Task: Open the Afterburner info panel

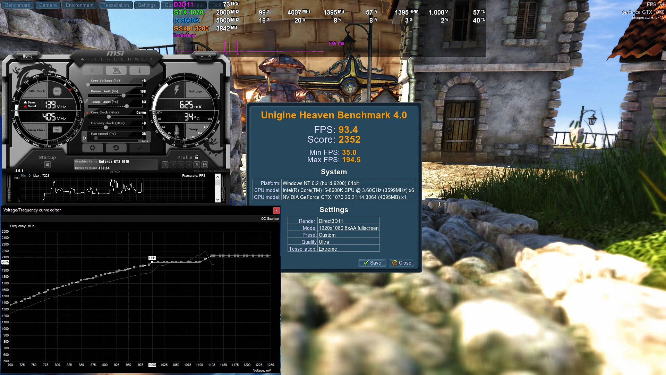Action: click(139, 70)
